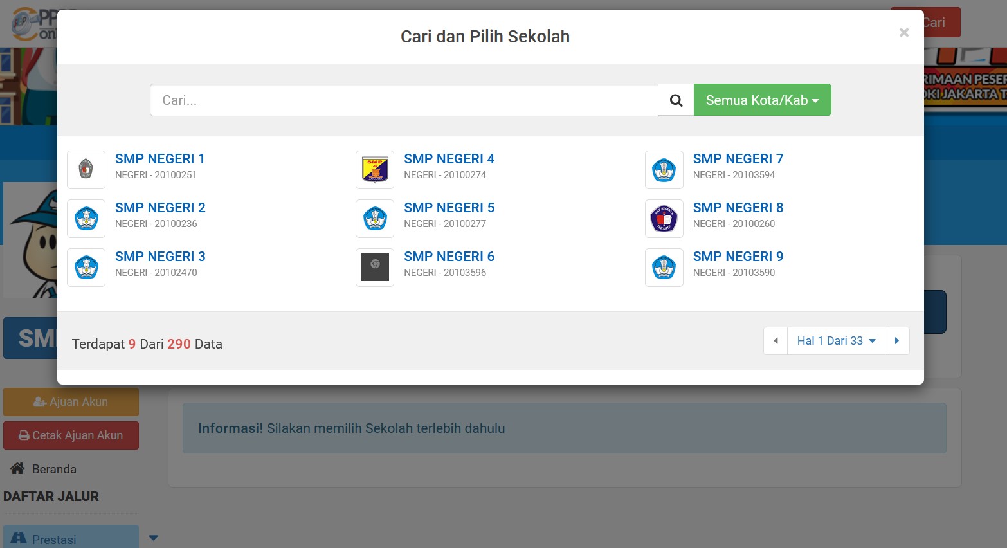
Task: Select the SMP Negeri 8 school logo
Action: pos(664,219)
